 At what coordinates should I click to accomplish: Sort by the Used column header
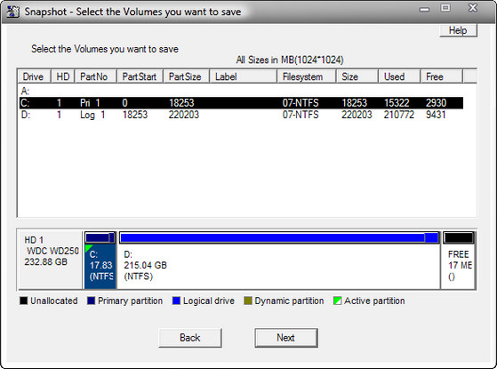coord(399,76)
